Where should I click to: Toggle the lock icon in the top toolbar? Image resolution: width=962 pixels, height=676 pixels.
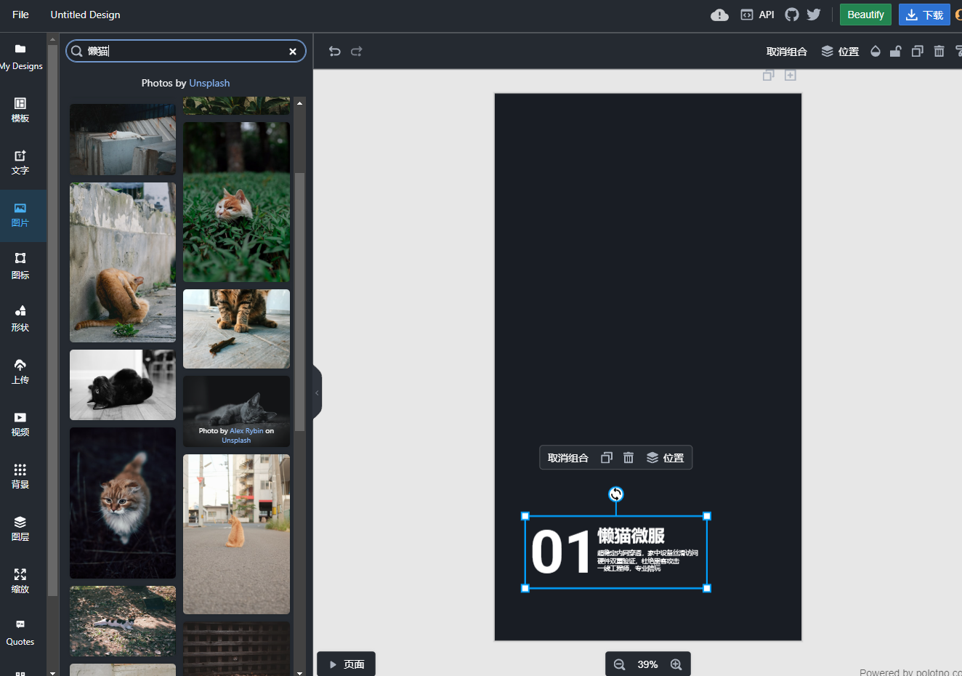point(896,51)
